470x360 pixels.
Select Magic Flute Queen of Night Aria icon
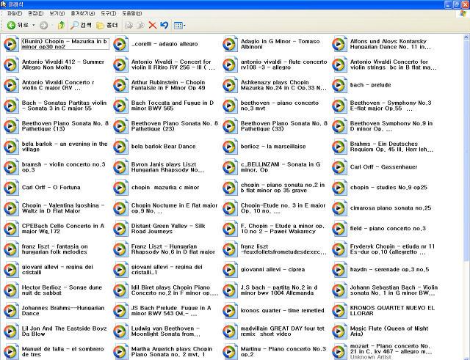pos(339,331)
